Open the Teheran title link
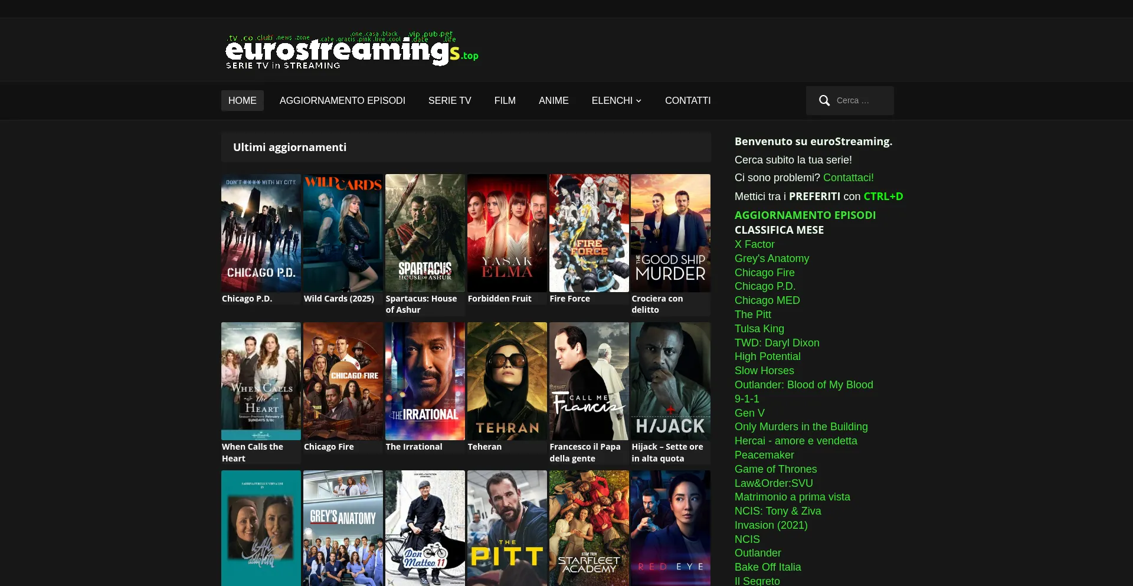 click(x=484, y=447)
